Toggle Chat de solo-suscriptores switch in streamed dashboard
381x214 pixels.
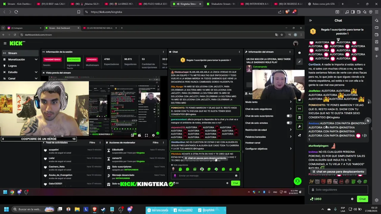click(x=289, y=116)
